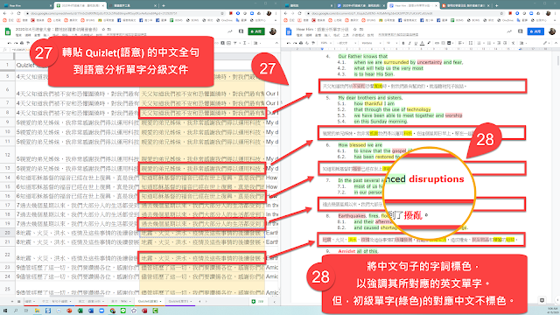The height and width of the screenshot is (315, 560).
Task: Open the 工具 menu in Google Docs
Action: tap(346, 35)
